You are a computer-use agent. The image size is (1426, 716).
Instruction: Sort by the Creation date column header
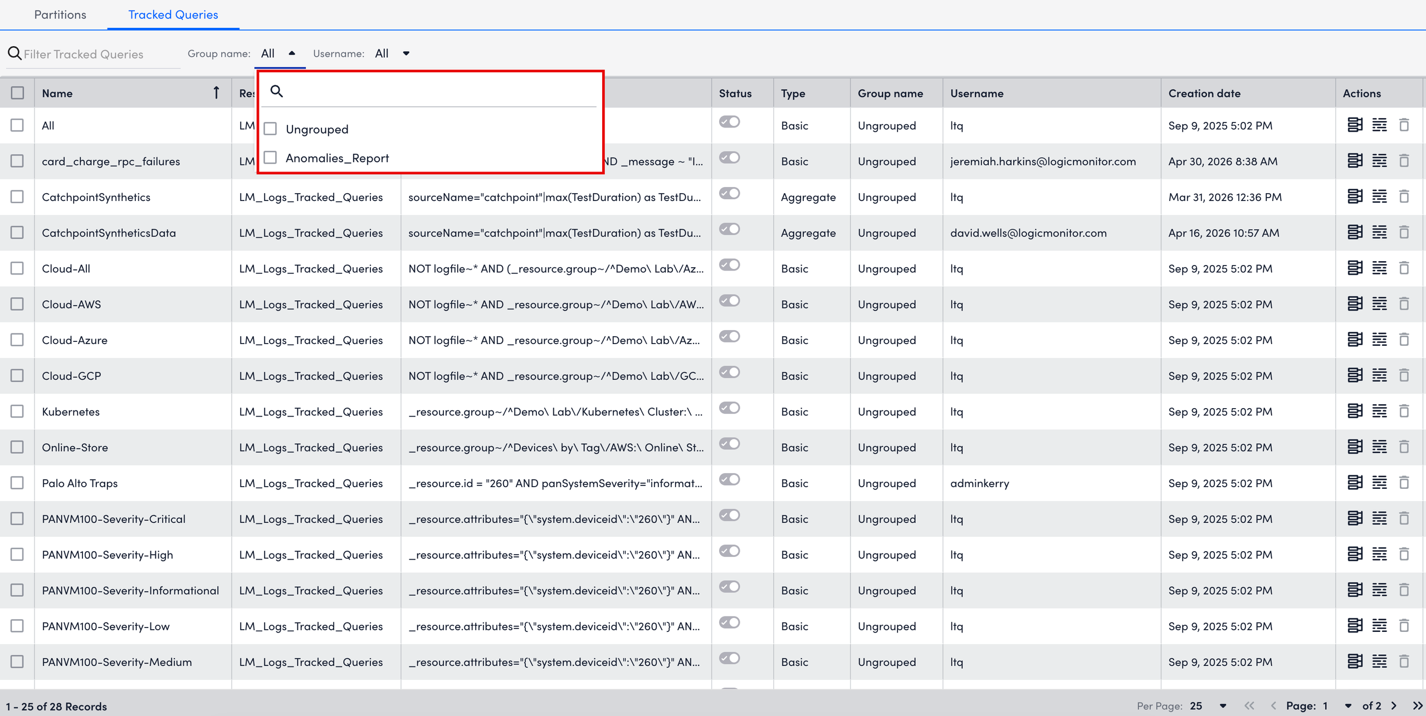point(1204,93)
